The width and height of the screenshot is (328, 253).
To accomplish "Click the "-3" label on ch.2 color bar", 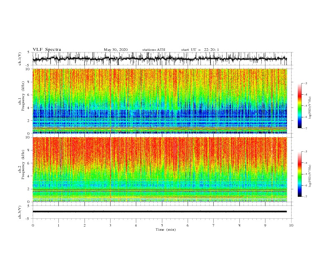I will pyautogui.click(x=306, y=152).
